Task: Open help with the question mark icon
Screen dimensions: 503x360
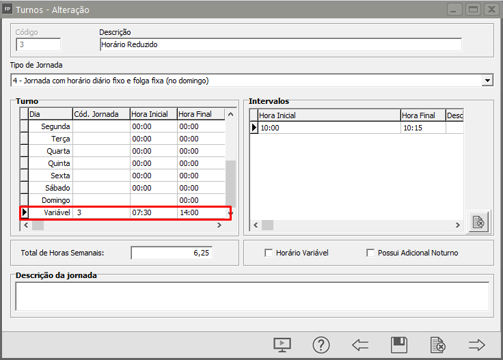Action: click(x=321, y=344)
